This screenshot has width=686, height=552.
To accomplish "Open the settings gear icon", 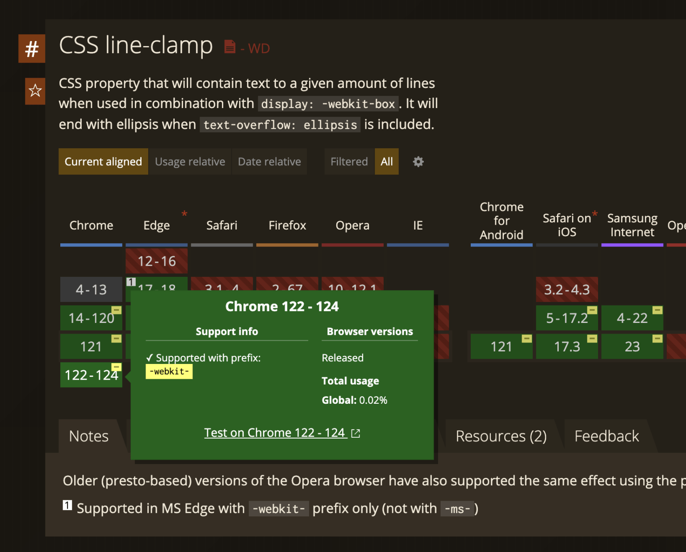I will coord(418,162).
